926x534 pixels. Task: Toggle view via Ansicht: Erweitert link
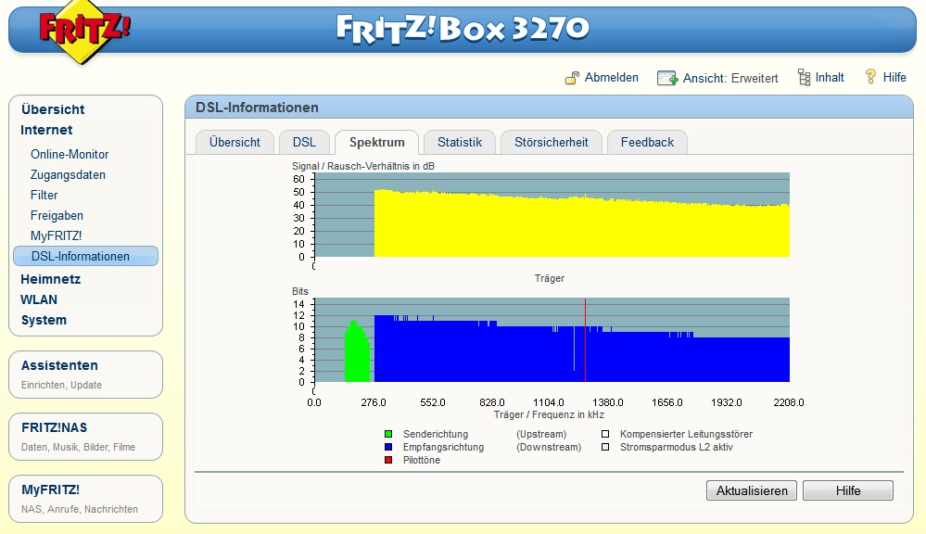coord(730,78)
